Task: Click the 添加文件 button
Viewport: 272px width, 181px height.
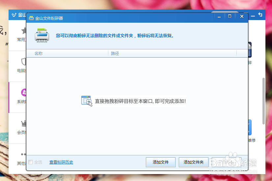Action: coord(160,162)
